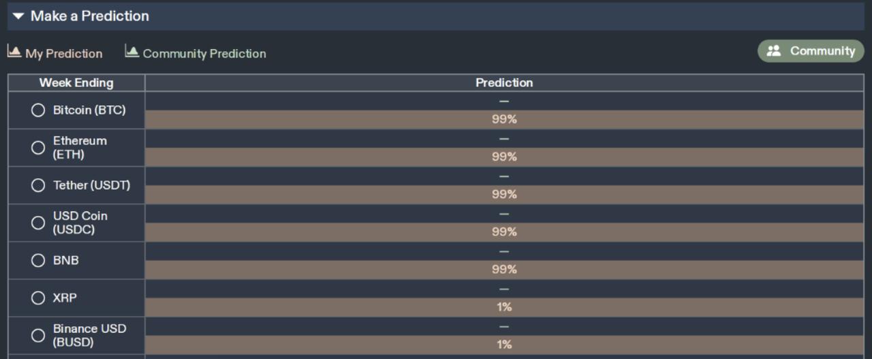
Task: Click the Week Ending column header
Action: (76, 83)
